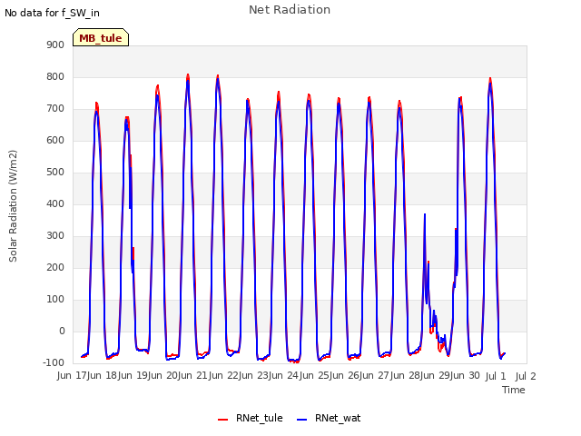581x436 pixels.
Task: Click the blue RNet_wat legend swatch
Action: [x=302, y=420]
